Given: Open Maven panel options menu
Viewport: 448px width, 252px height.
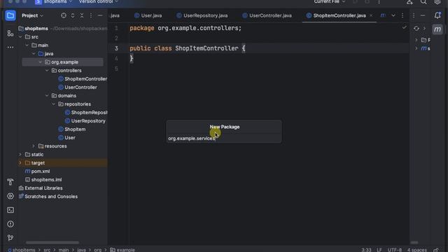Looking at the screenshot, I should coord(414,15).
